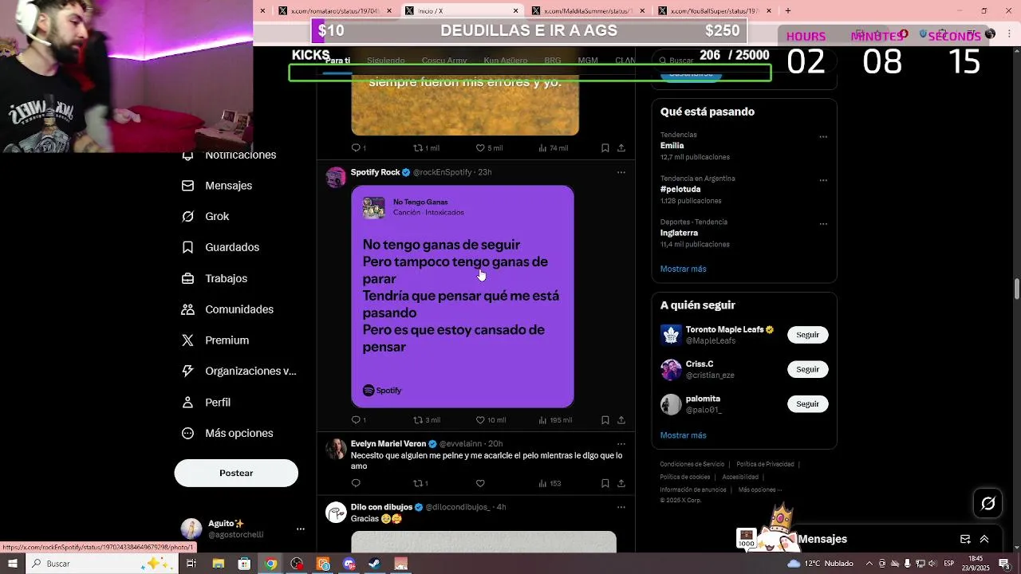Click the page vertical scrollbar thumb

tap(1017, 289)
